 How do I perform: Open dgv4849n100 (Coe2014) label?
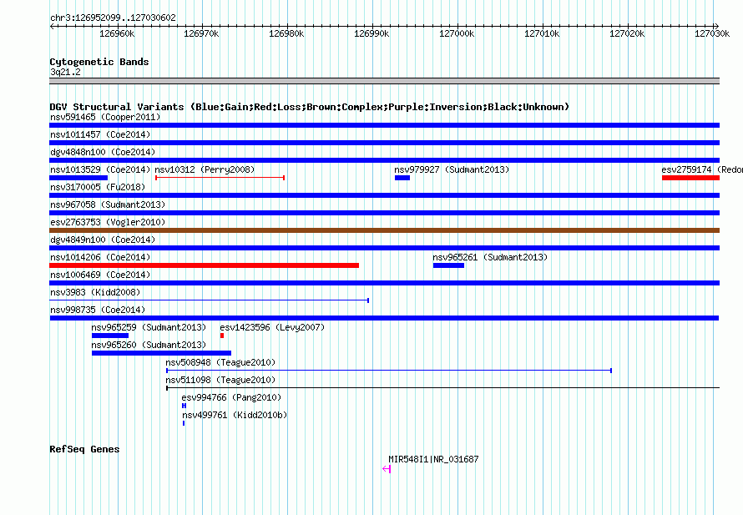(103, 240)
